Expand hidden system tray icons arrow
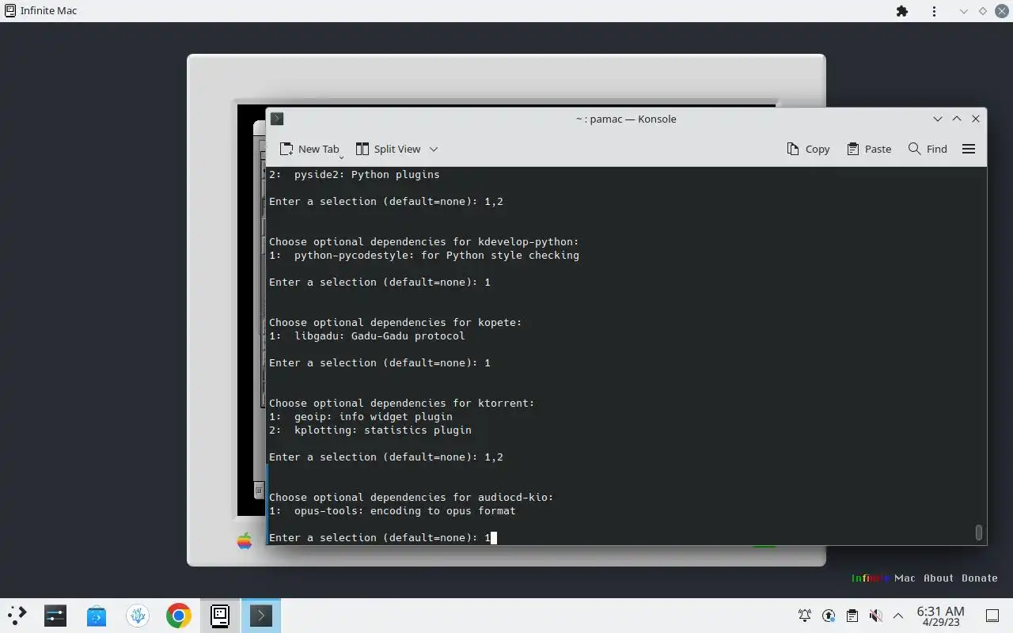The image size is (1013, 633). pyautogui.click(x=898, y=616)
